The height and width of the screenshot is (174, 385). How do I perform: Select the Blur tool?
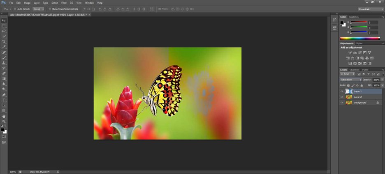pos(4,84)
